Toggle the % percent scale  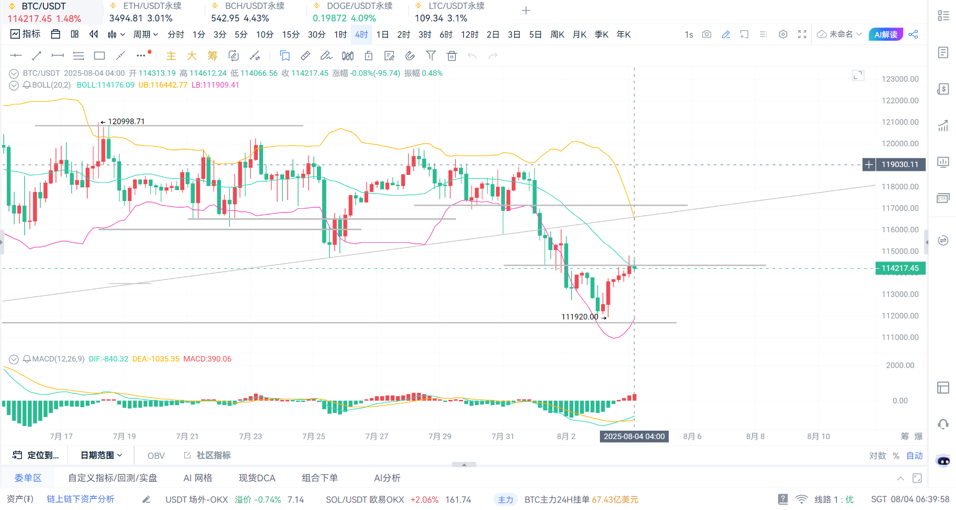(896, 456)
